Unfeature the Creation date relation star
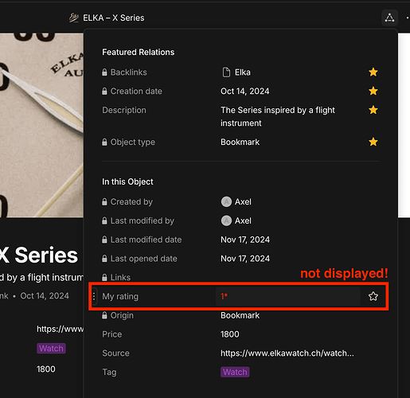The width and height of the screenshot is (410, 398). pyautogui.click(x=373, y=91)
